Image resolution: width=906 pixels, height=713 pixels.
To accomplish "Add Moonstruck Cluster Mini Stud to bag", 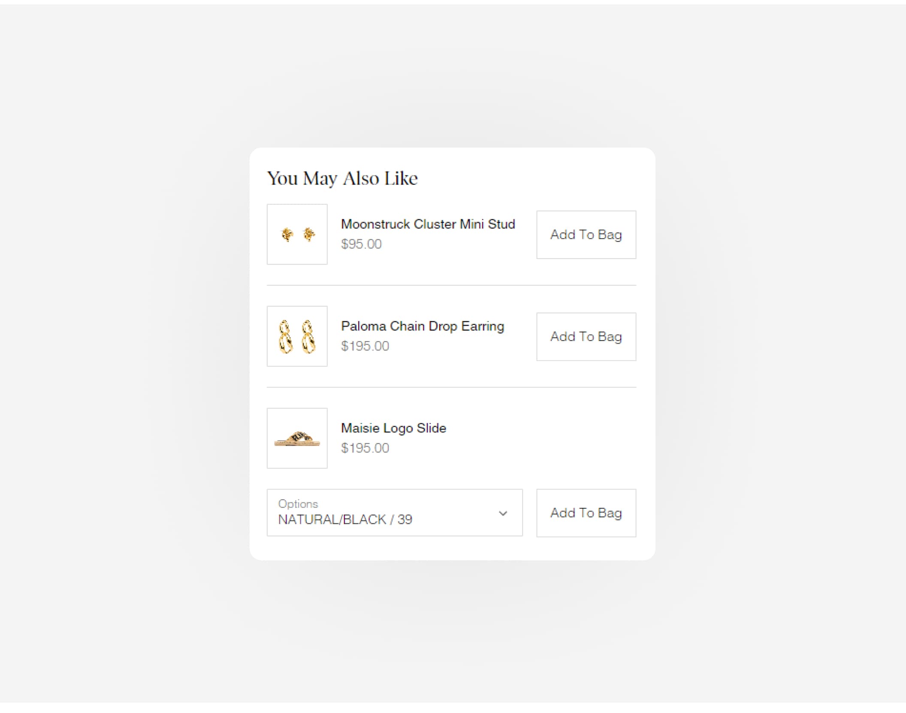I will click(586, 235).
